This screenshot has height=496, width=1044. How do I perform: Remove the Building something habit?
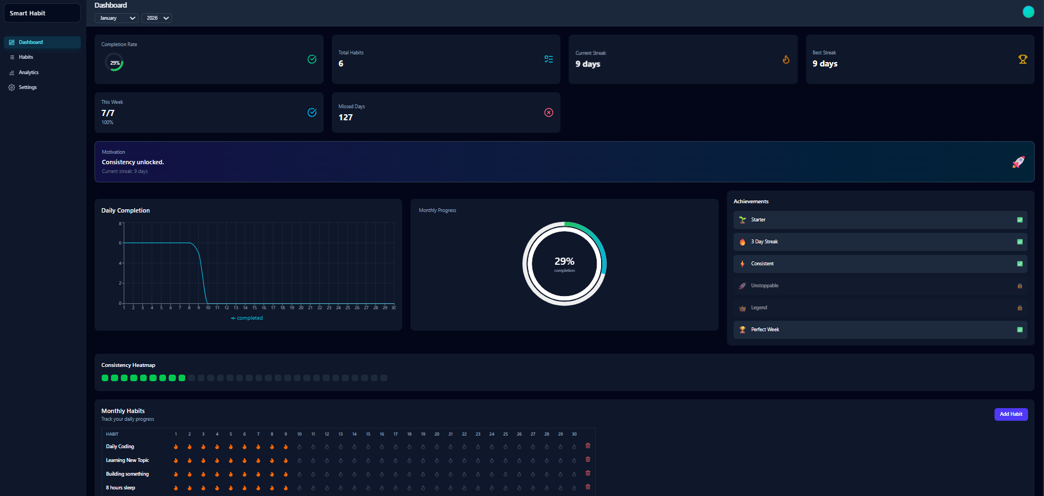[588, 473]
